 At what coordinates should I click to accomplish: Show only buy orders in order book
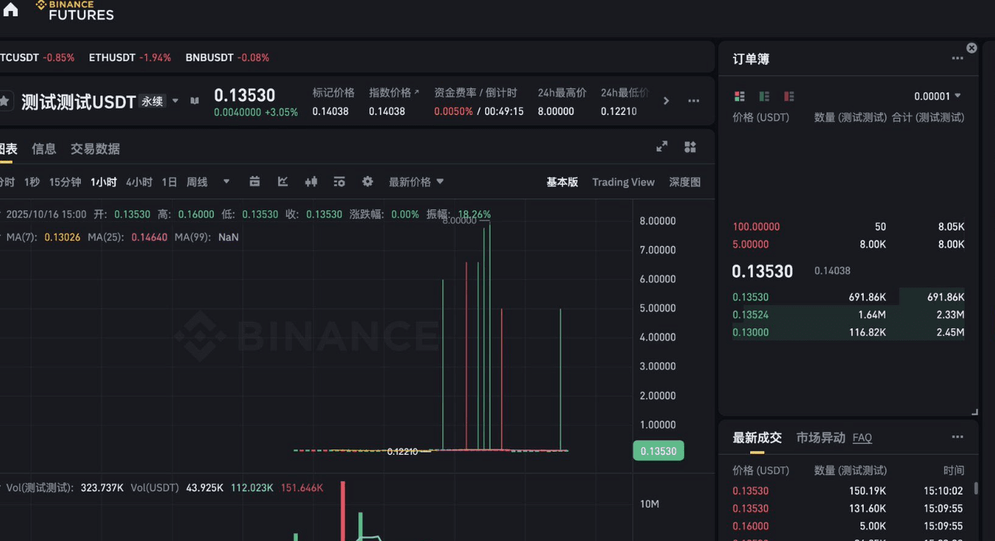[x=765, y=96]
